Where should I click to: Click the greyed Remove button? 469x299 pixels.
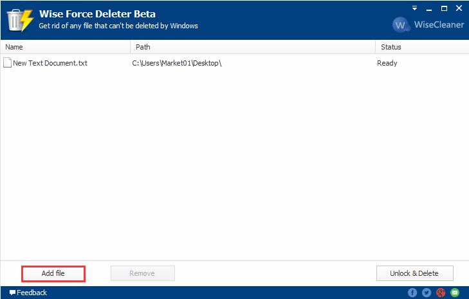click(142, 273)
